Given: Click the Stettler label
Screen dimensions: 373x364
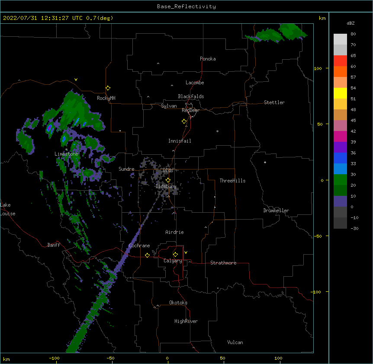Looking at the screenshot, I should 274,102.
